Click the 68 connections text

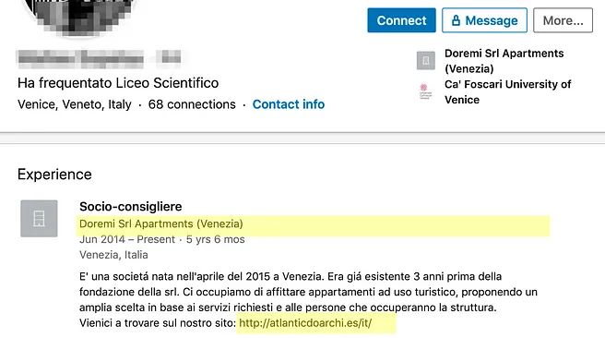(192, 104)
